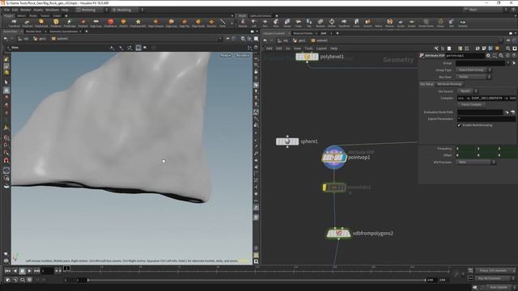The height and width of the screenshot is (291, 518).
Task: Select the PolyBridge shelf tool
Action: (70, 23)
